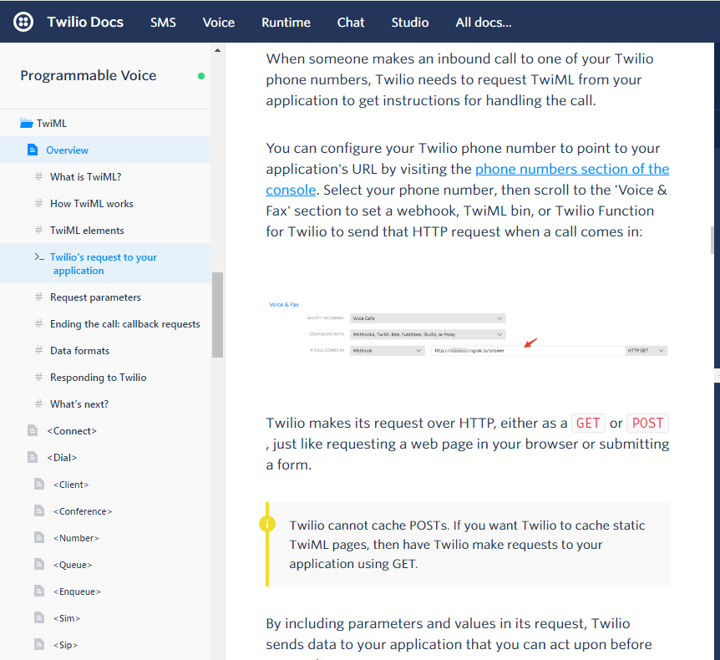Jump to How TwiML works section
This screenshot has width=720, height=660.
click(x=92, y=204)
